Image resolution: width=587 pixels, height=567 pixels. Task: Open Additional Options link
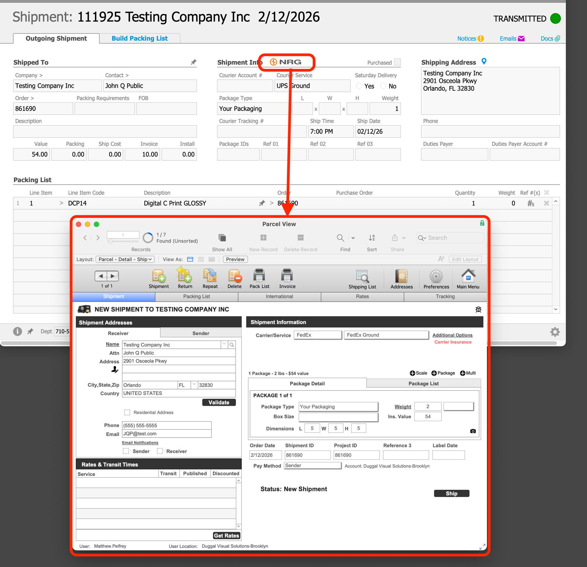(452, 335)
